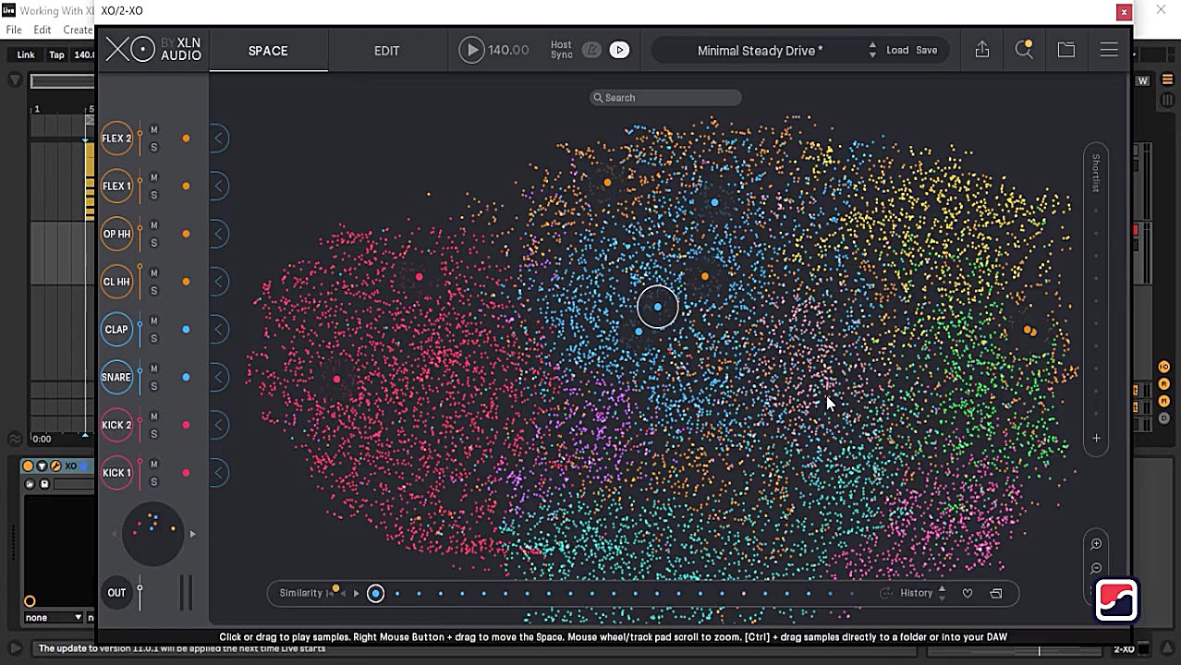Open the XO hamburger menu
Image resolution: width=1181 pixels, height=665 pixels.
[1109, 50]
